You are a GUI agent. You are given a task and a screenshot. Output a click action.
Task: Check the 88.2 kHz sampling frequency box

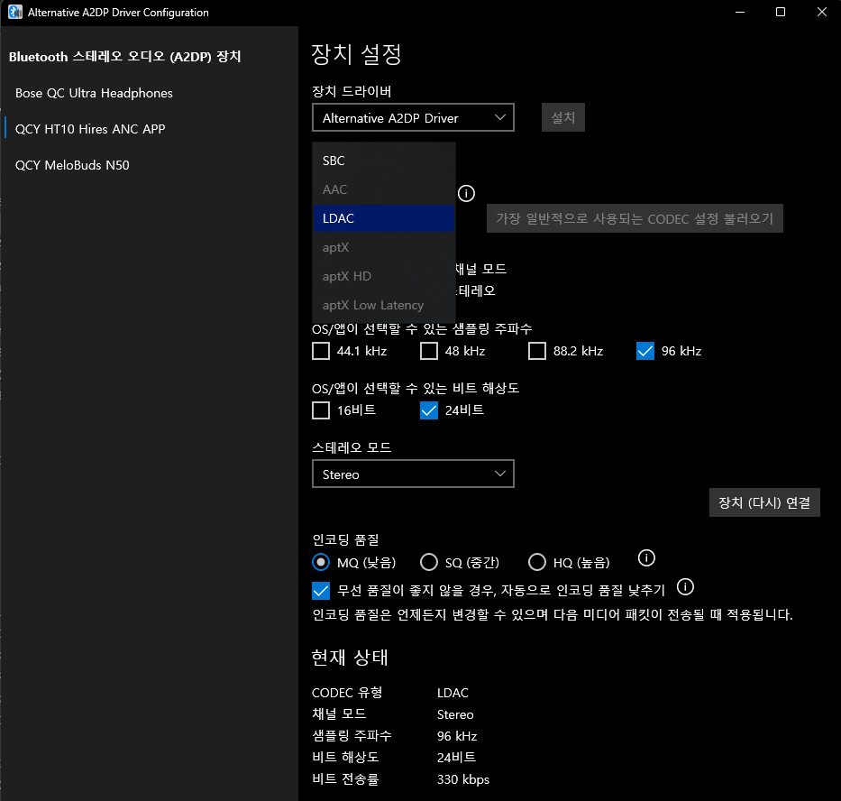(x=537, y=351)
